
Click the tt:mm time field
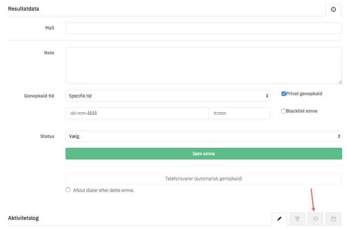point(239,113)
